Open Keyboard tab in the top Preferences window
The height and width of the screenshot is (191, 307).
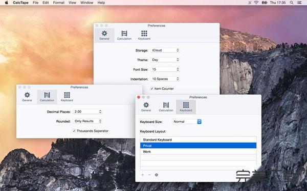(144, 35)
